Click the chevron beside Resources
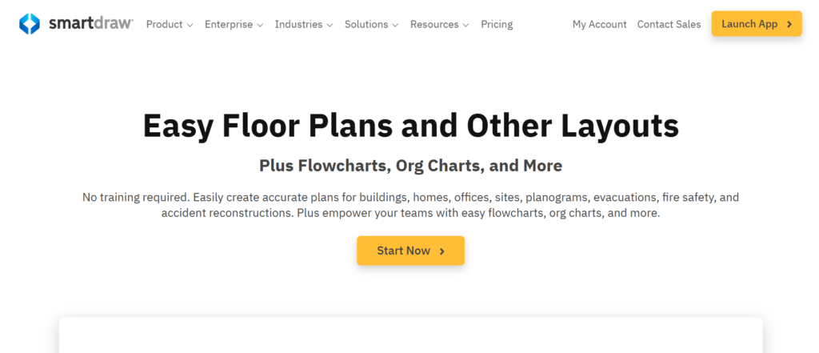 click(465, 25)
